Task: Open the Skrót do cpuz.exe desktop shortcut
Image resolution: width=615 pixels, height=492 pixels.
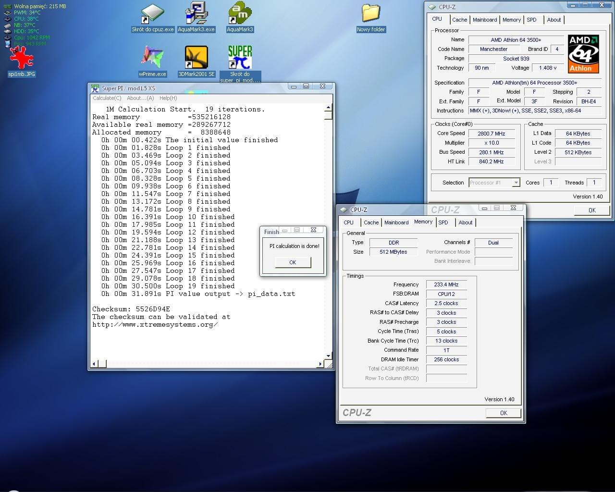Action: (152, 18)
